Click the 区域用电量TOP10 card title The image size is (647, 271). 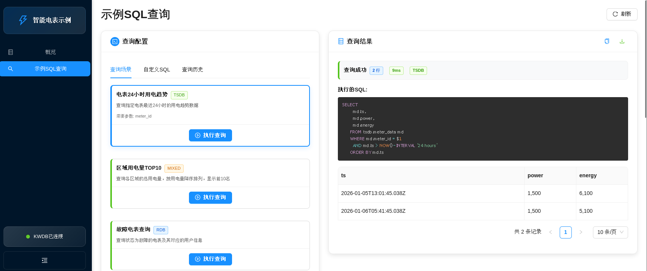[x=139, y=168]
